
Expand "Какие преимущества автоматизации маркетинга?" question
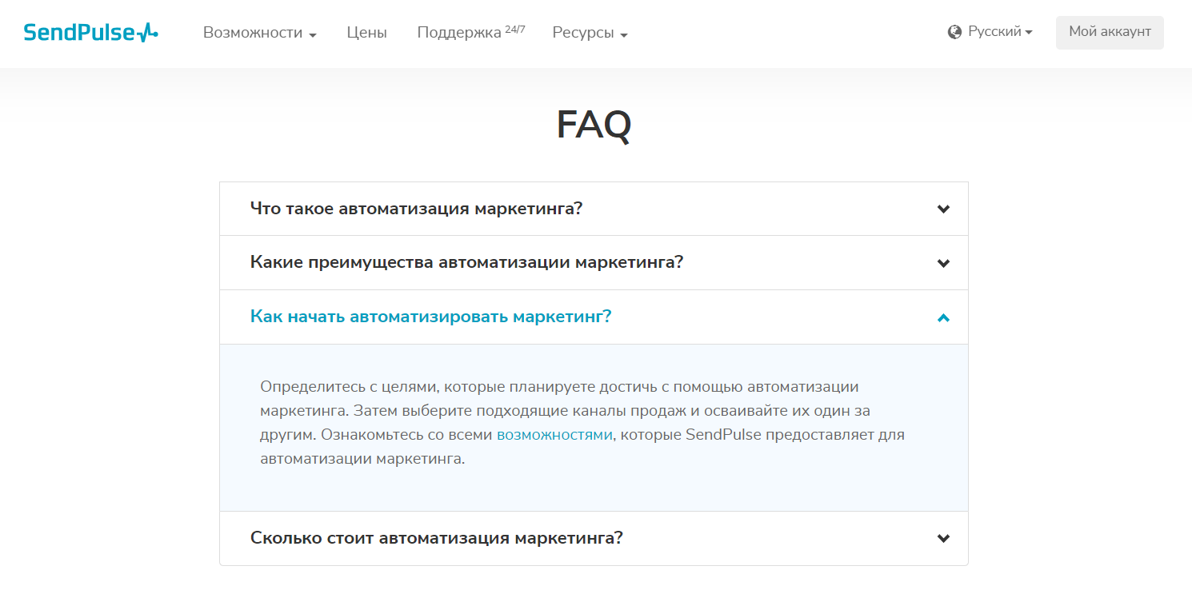594,262
